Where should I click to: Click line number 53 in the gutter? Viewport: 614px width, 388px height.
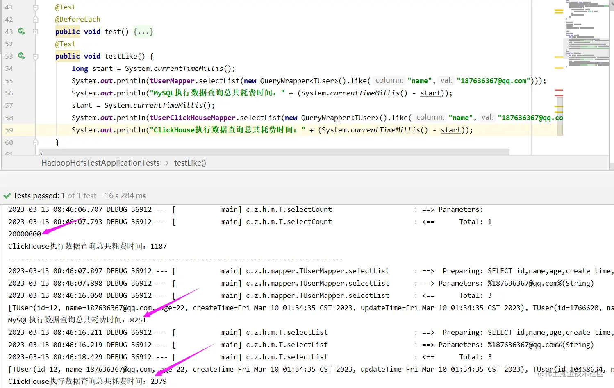coord(9,56)
